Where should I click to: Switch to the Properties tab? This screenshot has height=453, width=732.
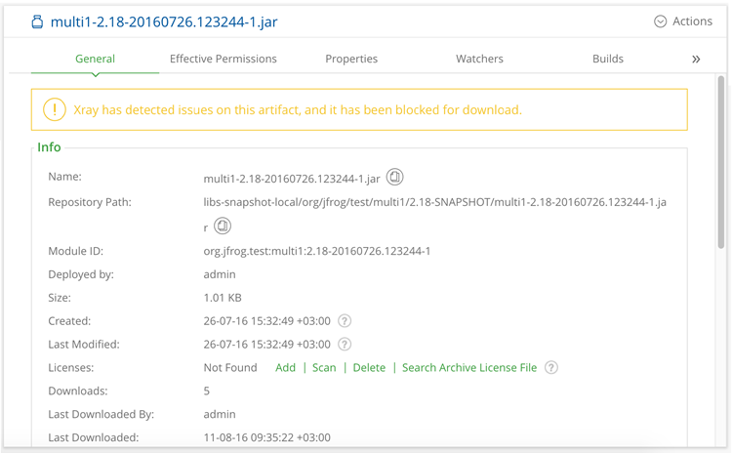coord(351,59)
